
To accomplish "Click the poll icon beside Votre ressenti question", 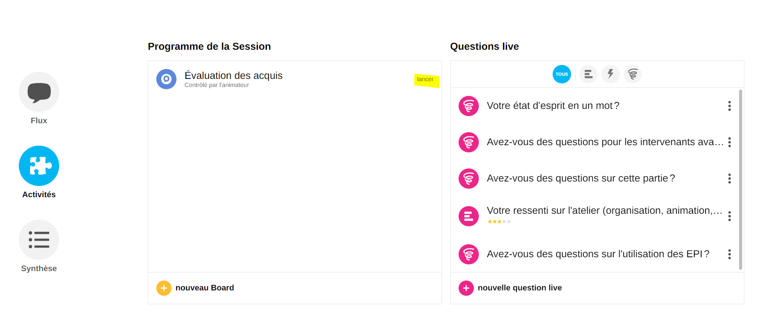I will point(469,216).
